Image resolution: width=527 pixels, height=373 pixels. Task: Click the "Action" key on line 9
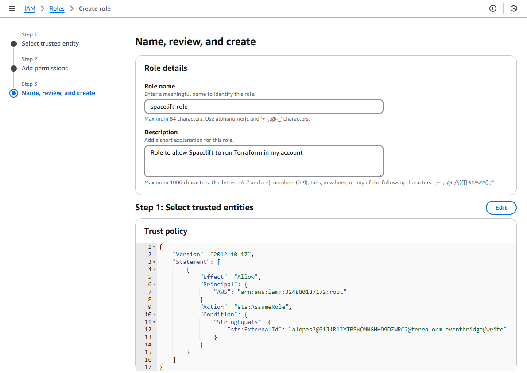pyautogui.click(x=214, y=307)
